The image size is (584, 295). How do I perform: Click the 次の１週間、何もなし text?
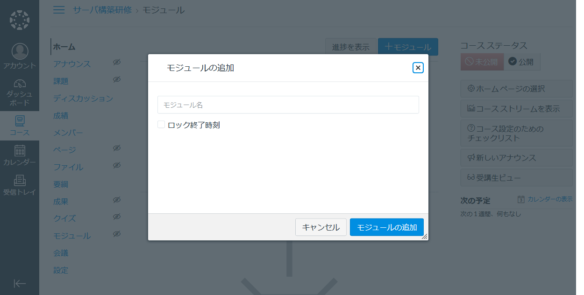491,214
